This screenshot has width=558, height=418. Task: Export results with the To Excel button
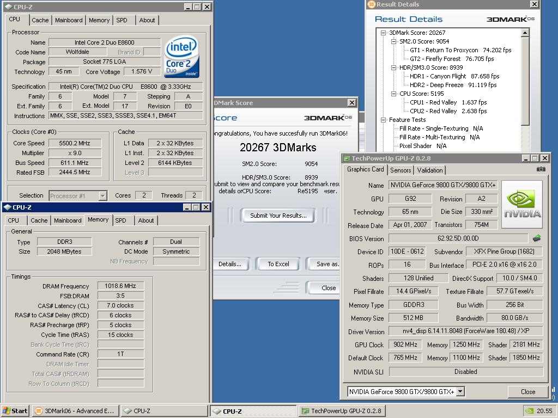[278, 264]
